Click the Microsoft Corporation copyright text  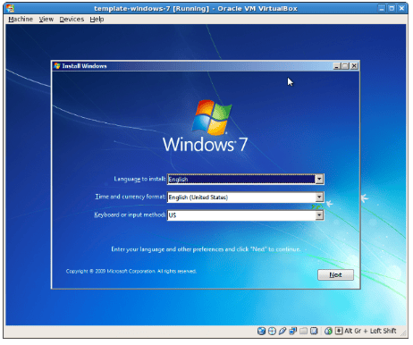(131, 271)
